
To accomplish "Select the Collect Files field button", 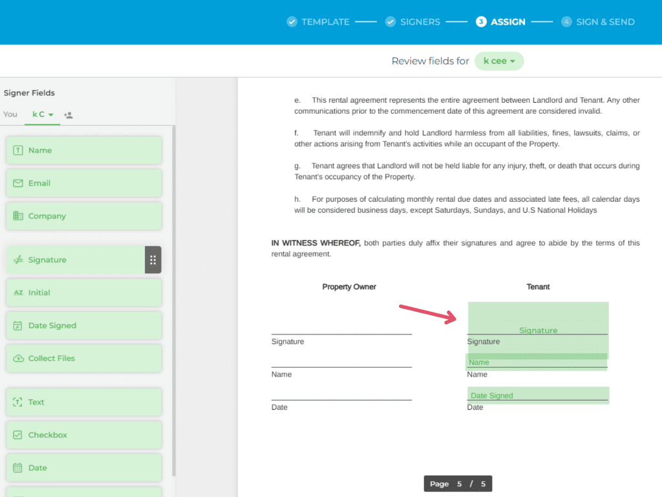I will pyautogui.click(x=84, y=359).
